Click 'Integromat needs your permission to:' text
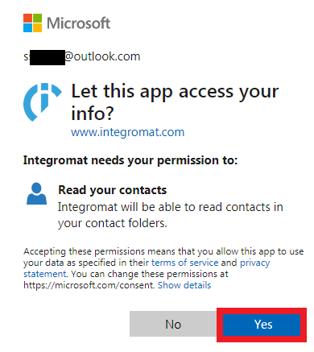Screen dimensions: 314x352 (130, 160)
